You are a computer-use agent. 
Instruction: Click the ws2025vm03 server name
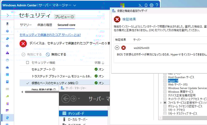click(x=142, y=48)
